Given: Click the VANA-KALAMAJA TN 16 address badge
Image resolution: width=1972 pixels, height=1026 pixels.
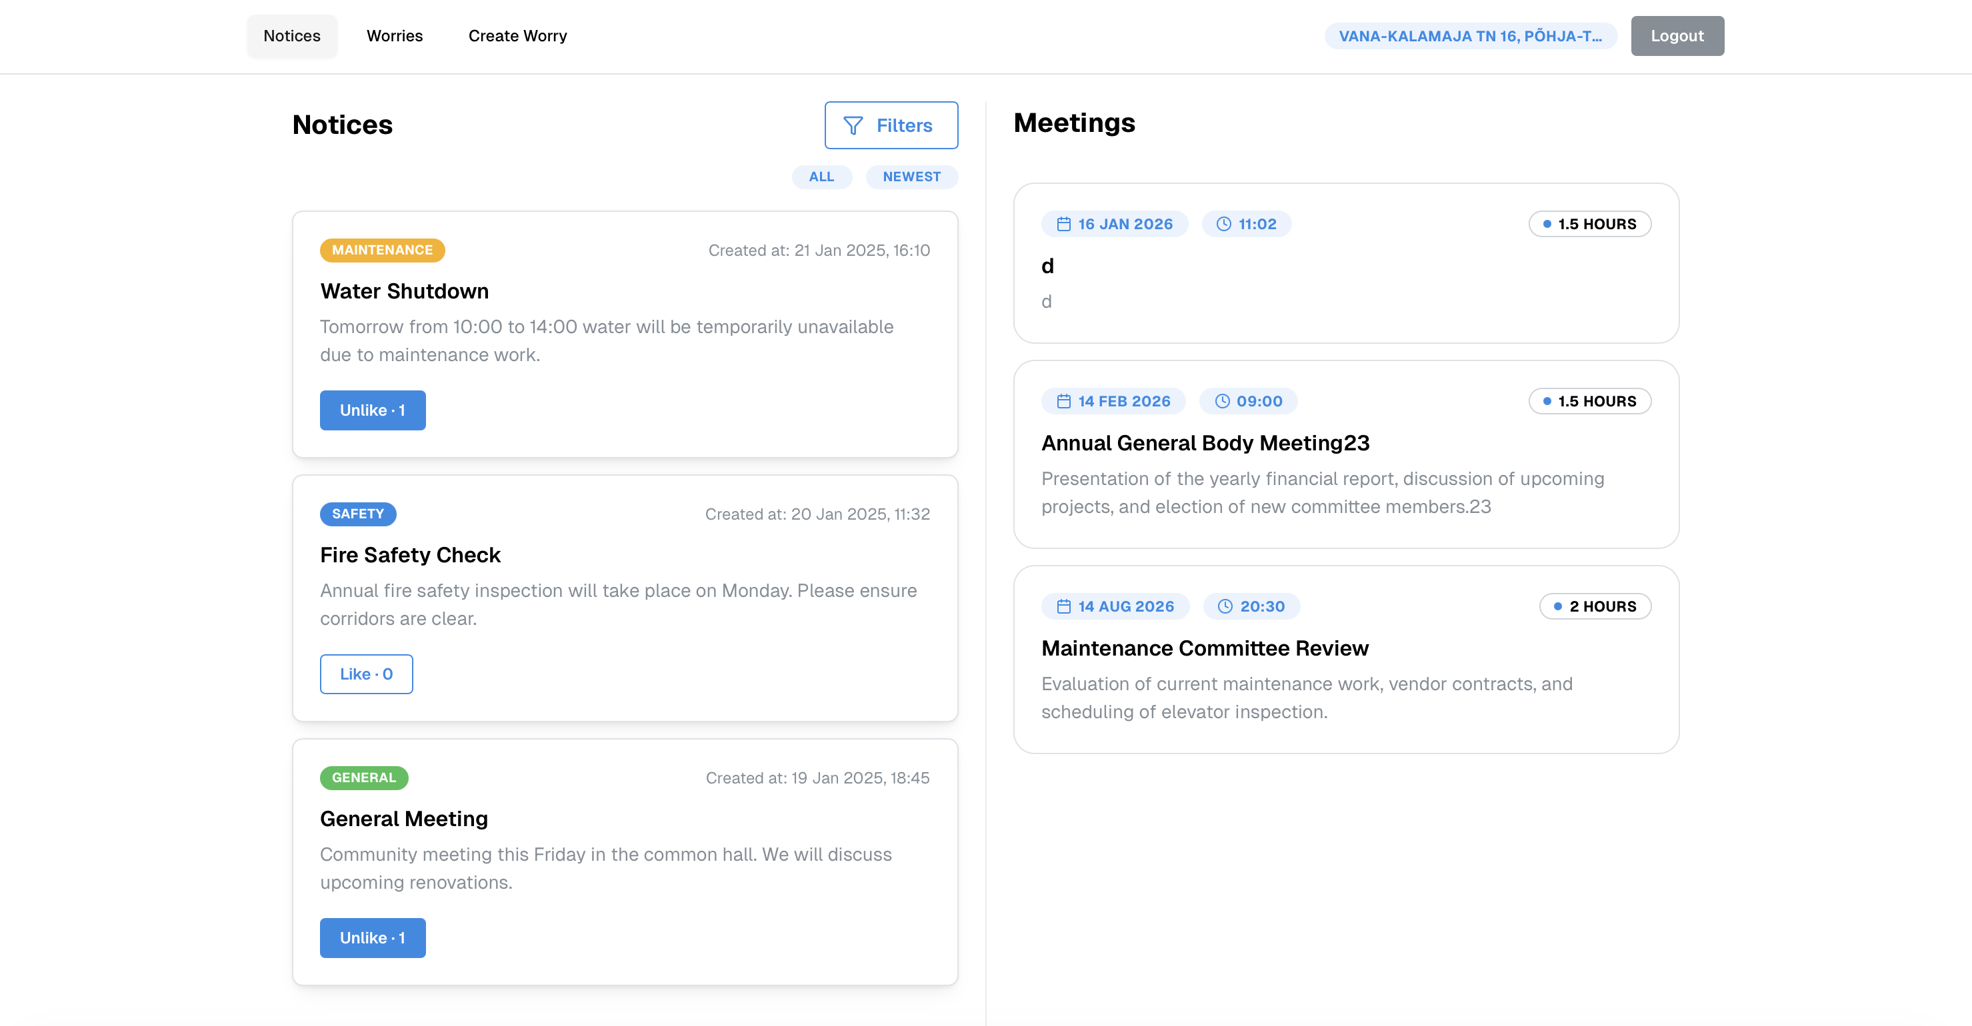Looking at the screenshot, I should [1470, 36].
